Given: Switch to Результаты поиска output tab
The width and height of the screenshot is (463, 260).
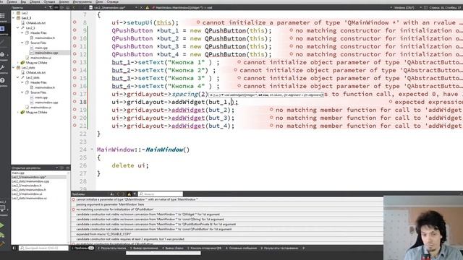Looking at the screenshot, I should tap(111, 248).
